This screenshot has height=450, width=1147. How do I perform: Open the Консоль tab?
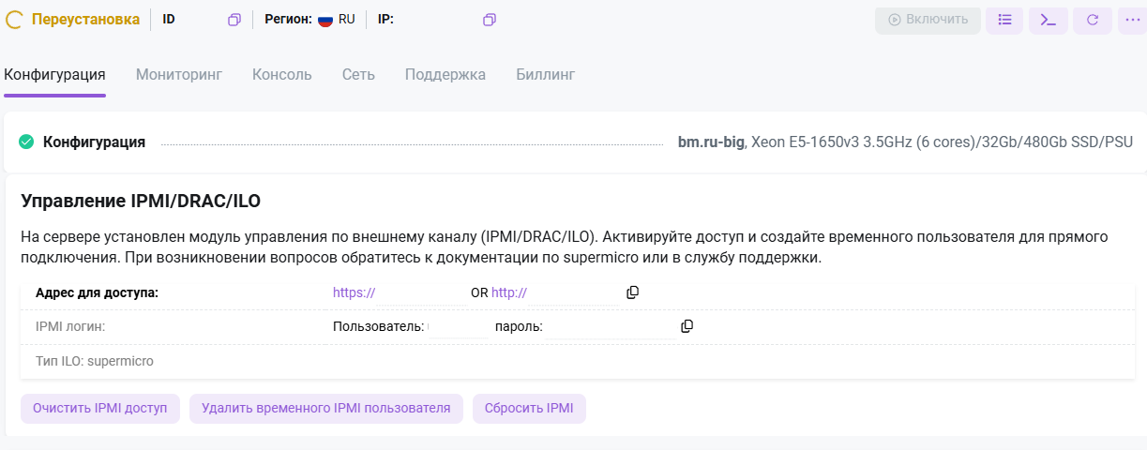pos(281,75)
